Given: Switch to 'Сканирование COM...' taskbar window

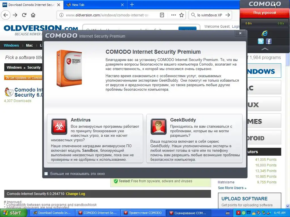Looking at the screenshot, I should (x=188, y=213).
